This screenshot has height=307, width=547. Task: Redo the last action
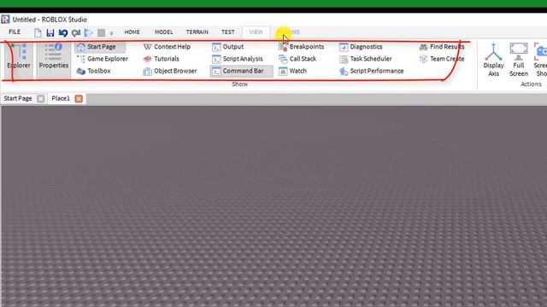click(x=76, y=32)
